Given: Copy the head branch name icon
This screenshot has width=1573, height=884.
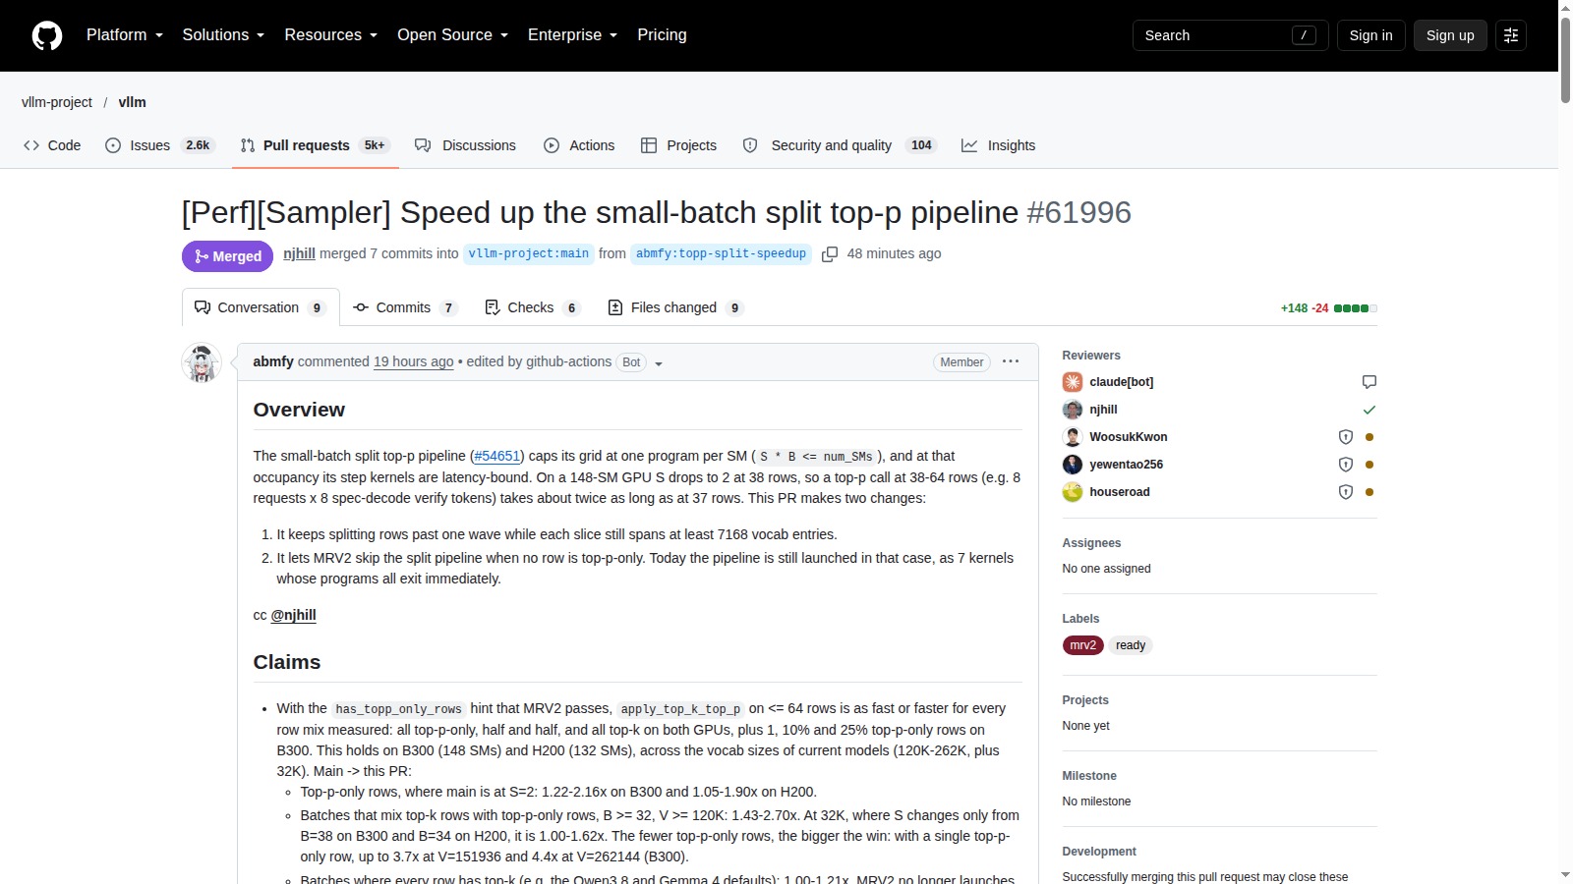Looking at the screenshot, I should [830, 254].
